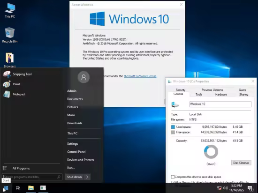Viewport: 258px width, 193px height.
Task: Select the taskbar window icon beside File Explorer
Action: click(43, 188)
